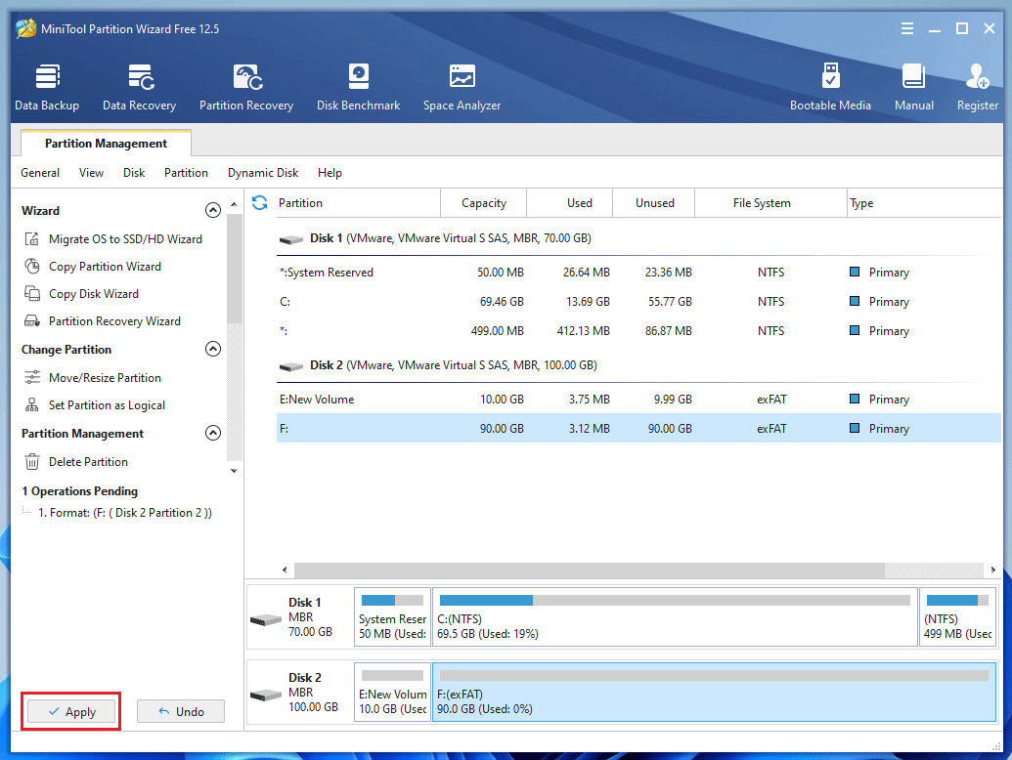Select the System Reserved partition row
Viewport: 1012px width, 760px height.
point(638,273)
